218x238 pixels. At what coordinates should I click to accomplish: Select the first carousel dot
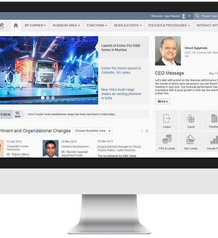point(43,98)
